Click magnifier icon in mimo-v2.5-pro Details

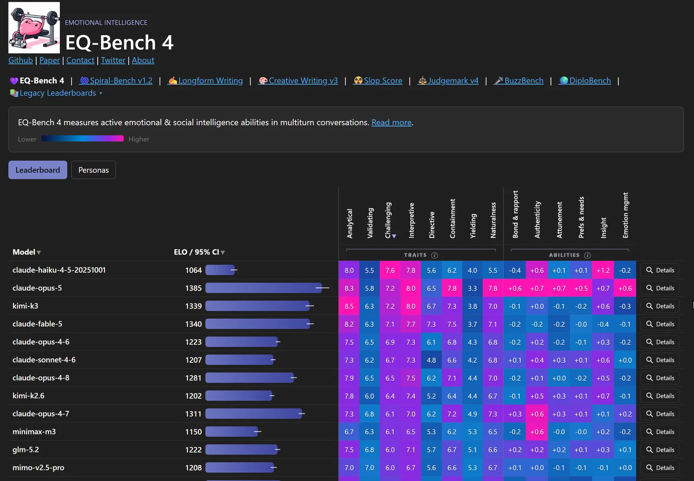click(649, 468)
